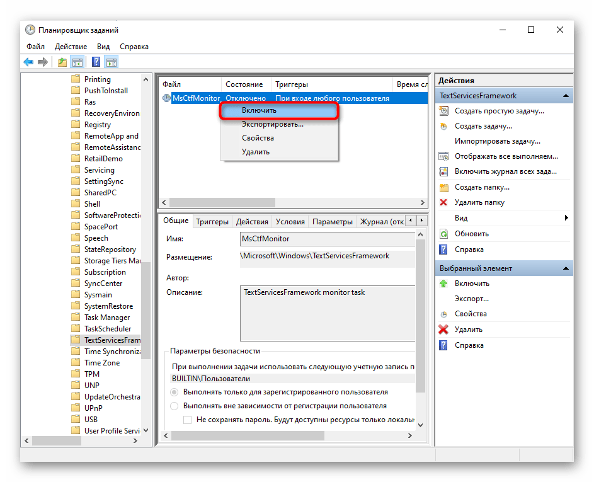Click the Создать простую задачу icon
This screenshot has width=594, height=482.
pos(443,111)
